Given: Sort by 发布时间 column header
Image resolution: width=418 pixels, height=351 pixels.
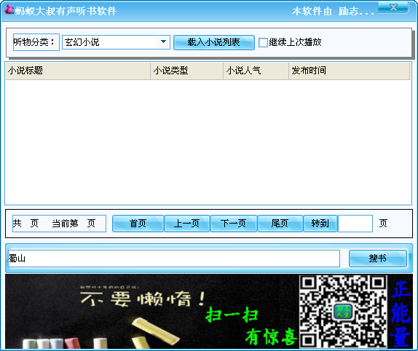Looking at the screenshot, I should tap(350, 71).
